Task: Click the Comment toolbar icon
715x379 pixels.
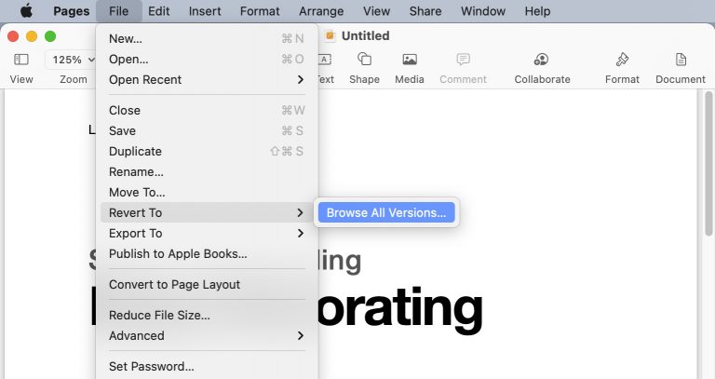Action: (463, 60)
